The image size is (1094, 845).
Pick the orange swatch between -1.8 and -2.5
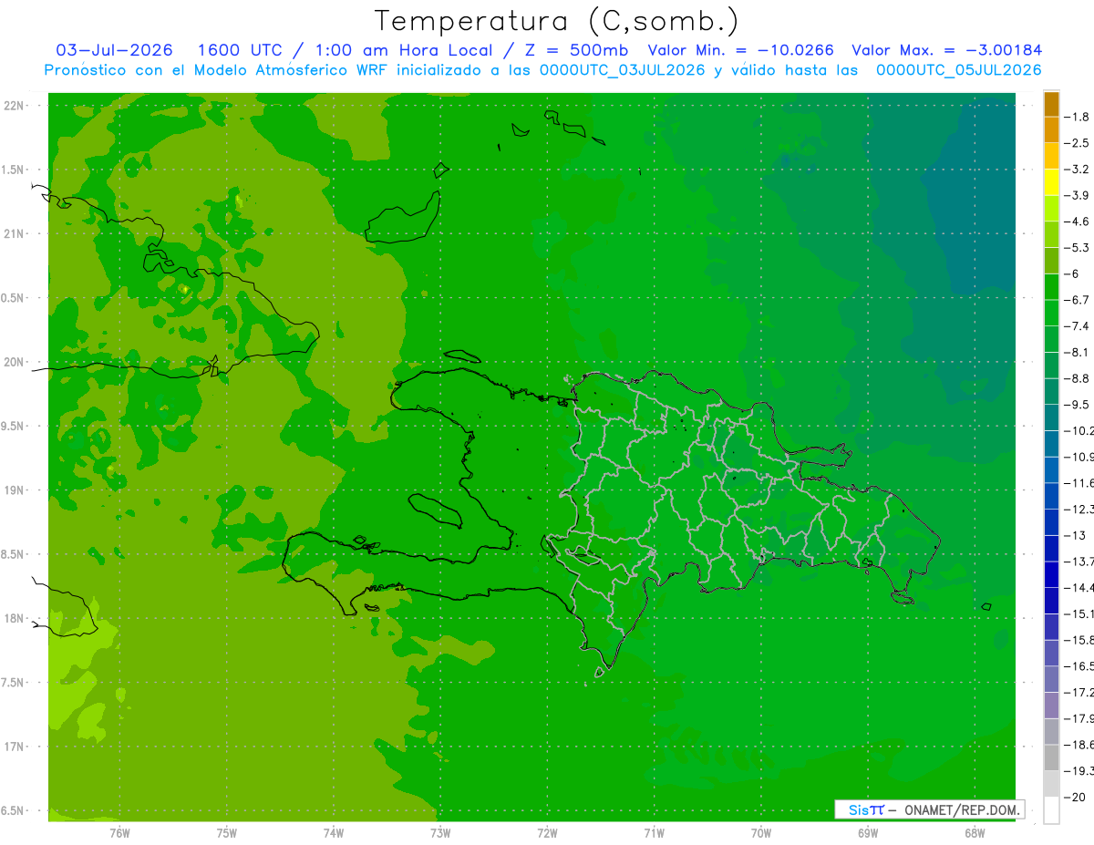tap(1052, 129)
